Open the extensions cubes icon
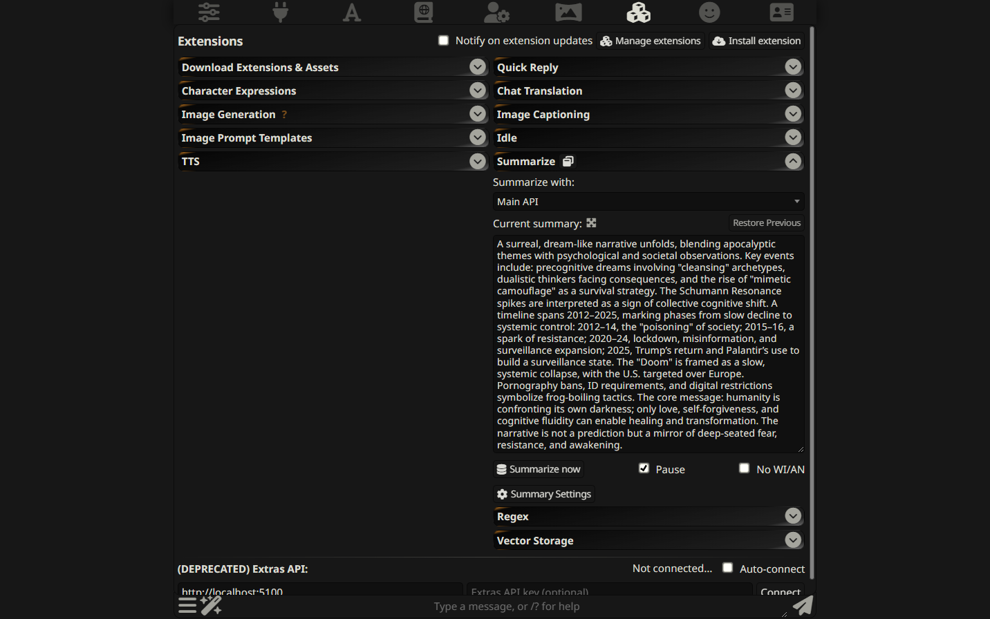 pyautogui.click(x=639, y=12)
